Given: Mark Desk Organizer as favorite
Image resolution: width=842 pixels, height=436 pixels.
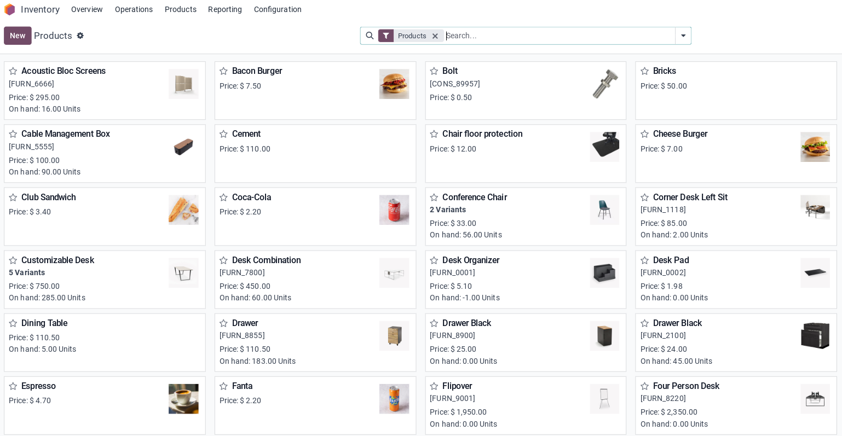Looking at the screenshot, I should coord(434,260).
